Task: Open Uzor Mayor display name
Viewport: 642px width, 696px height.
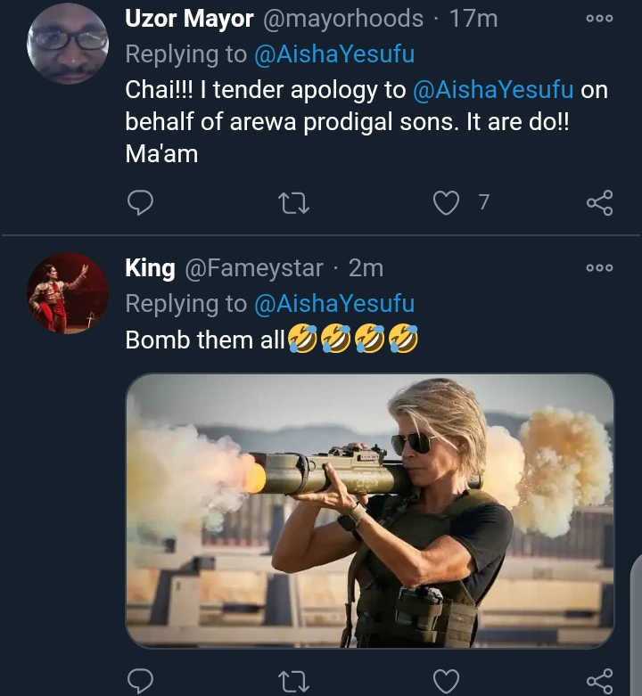Action: point(189,19)
